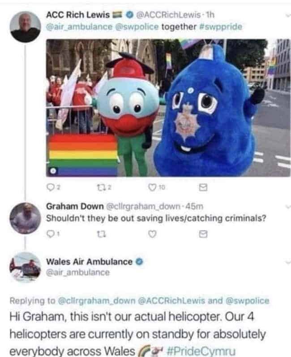Open Wales Air Ambulance tweet options chevron
Image resolution: width=291 pixels, height=357 pixels.
[x=288, y=262]
